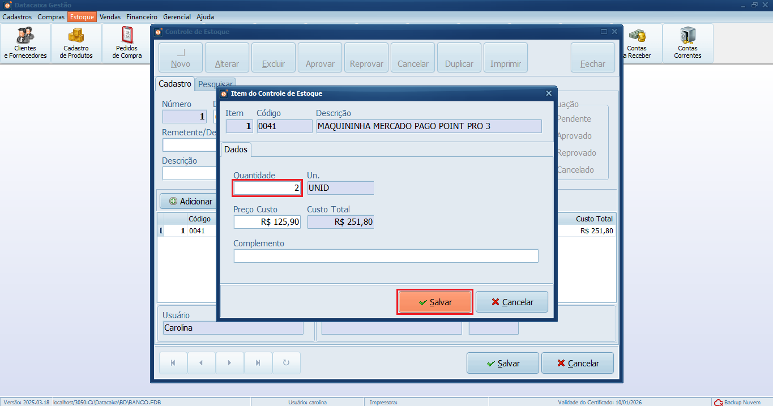This screenshot has width=773, height=406.
Task: Open Clientes e Fornecedores toolbar icon
Action: 25,43
